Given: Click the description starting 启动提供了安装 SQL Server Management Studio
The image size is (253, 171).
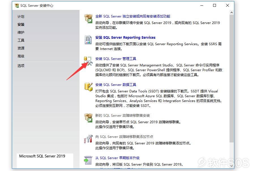Looking at the screenshot, I should (x=159, y=70).
